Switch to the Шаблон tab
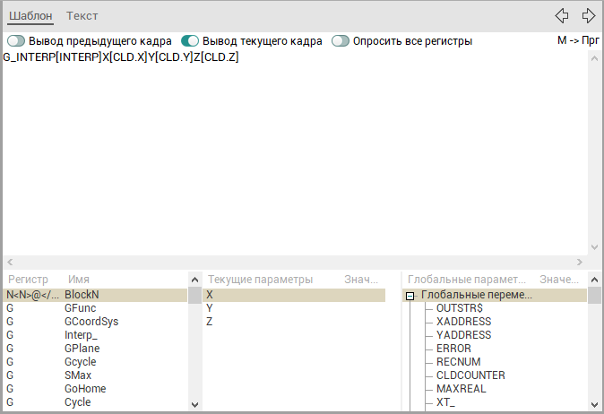604x414 pixels. [x=30, y=16]
